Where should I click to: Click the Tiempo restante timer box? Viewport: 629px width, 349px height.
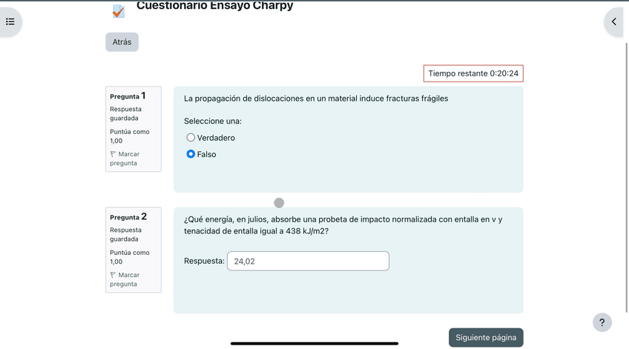[473, 73]
